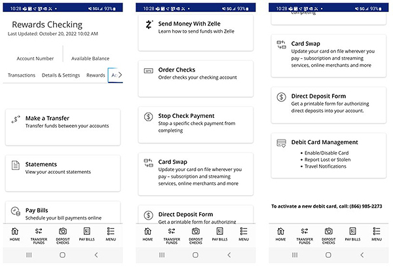Image resolution: width=393 pixels, height=268 pixels.
Task: Tap Android home button on middle phone
Action: point(195,255)
